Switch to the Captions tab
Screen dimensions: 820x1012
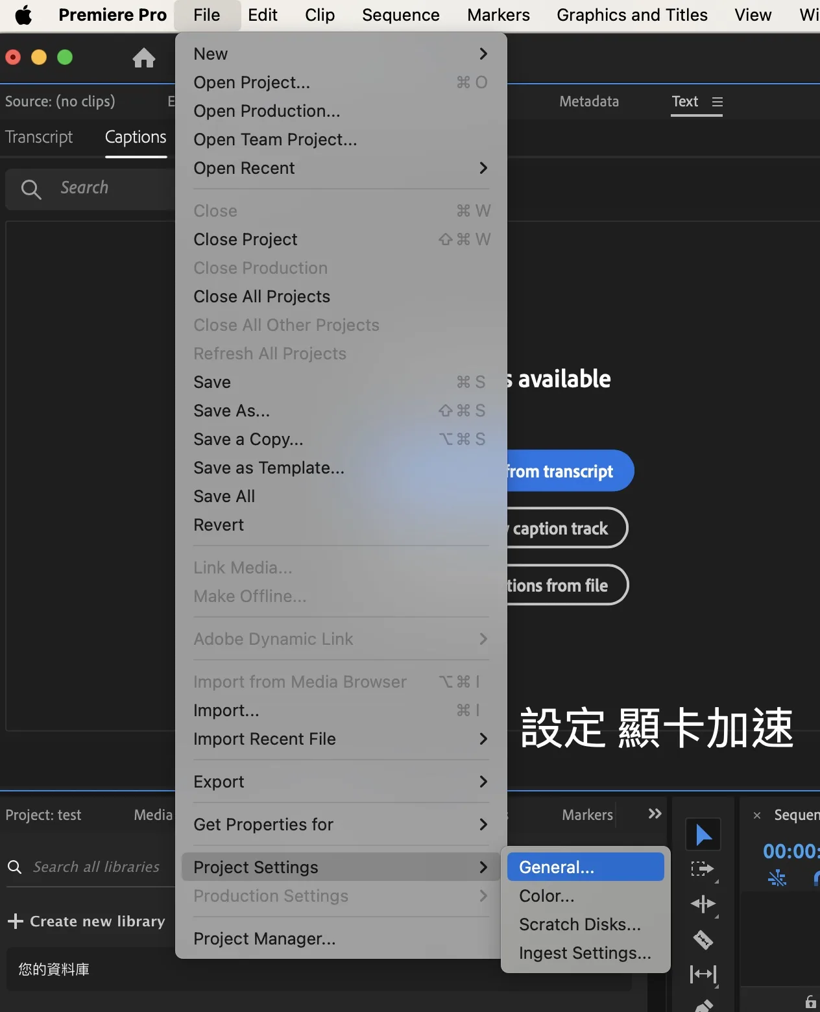pos(136,137)
